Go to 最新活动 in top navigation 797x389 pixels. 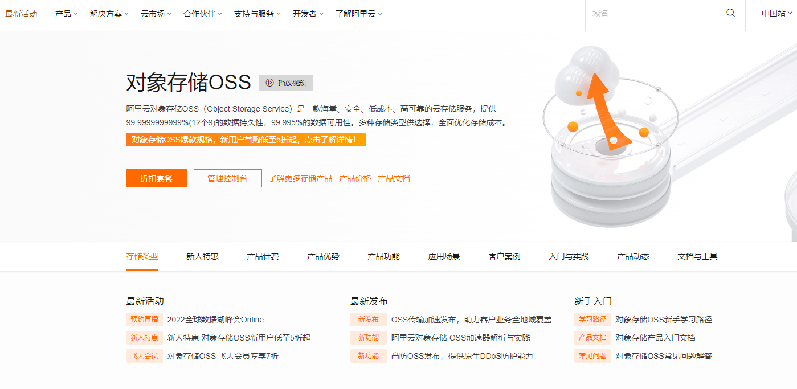pos(21,14)
